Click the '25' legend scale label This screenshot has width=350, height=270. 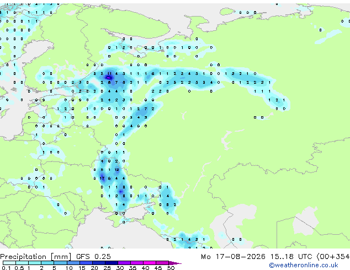point(107,268)
